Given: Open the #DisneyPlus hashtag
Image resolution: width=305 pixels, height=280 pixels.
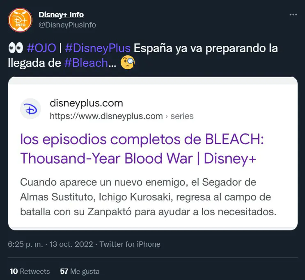Looking at the screenshot, I should pos(98,48).
